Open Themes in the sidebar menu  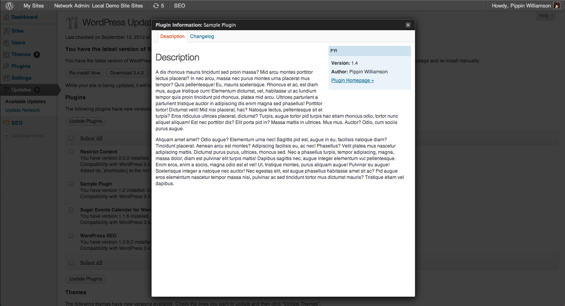pyautogui.click(x=21, y=54)
